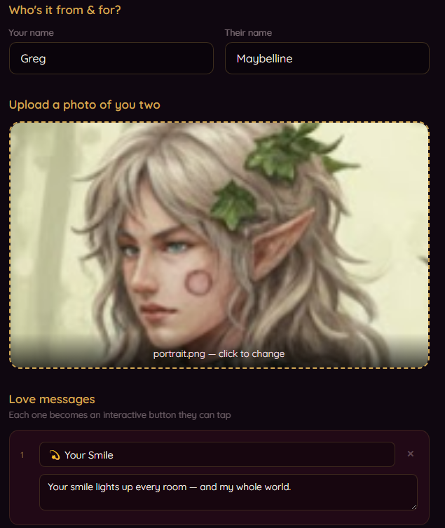Click into the smile lights up every room textarea
The height and width of the screenshot is (528, 445).
coord(228,492)
